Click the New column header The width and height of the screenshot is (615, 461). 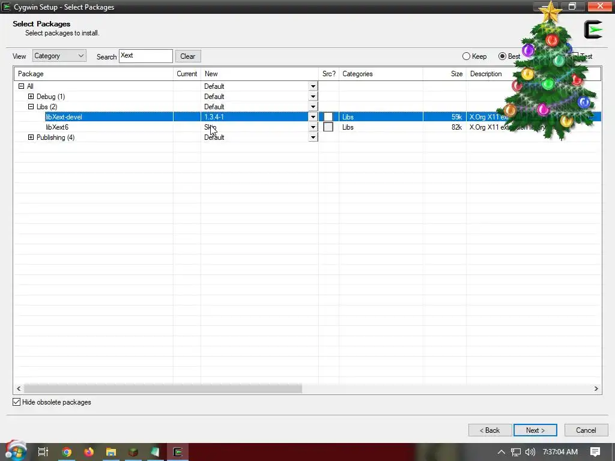259,74
